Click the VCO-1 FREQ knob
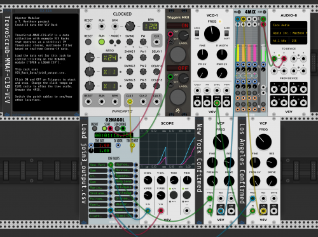 [212, 34]
